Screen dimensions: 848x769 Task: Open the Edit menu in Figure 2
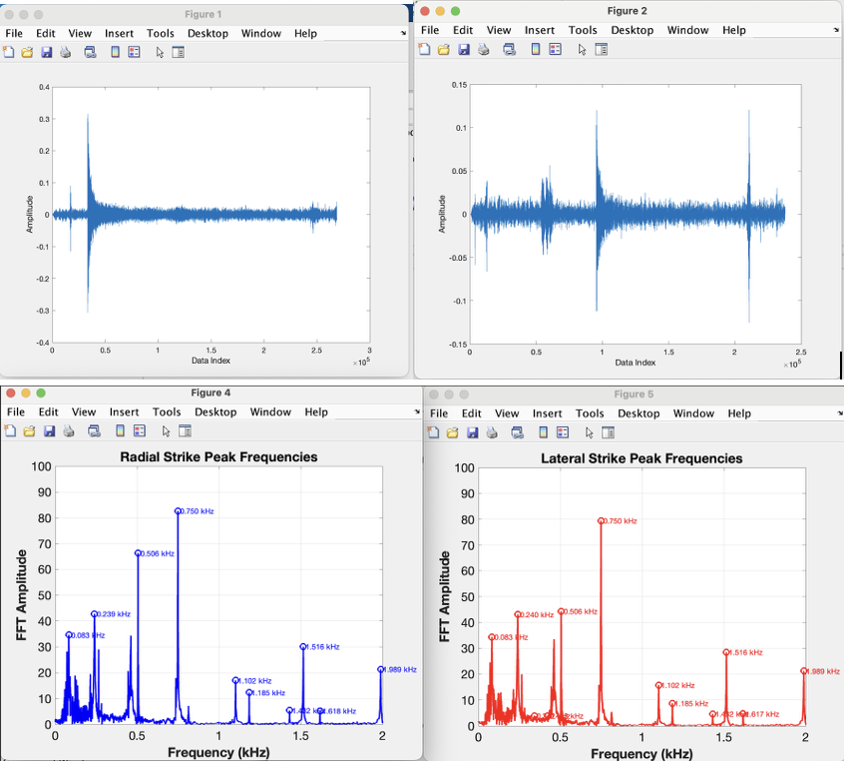463,30
